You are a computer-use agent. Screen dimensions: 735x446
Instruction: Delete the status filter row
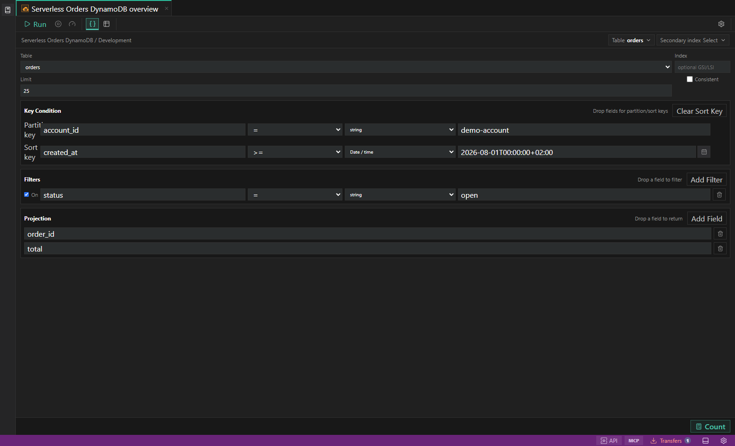(719, 195)
